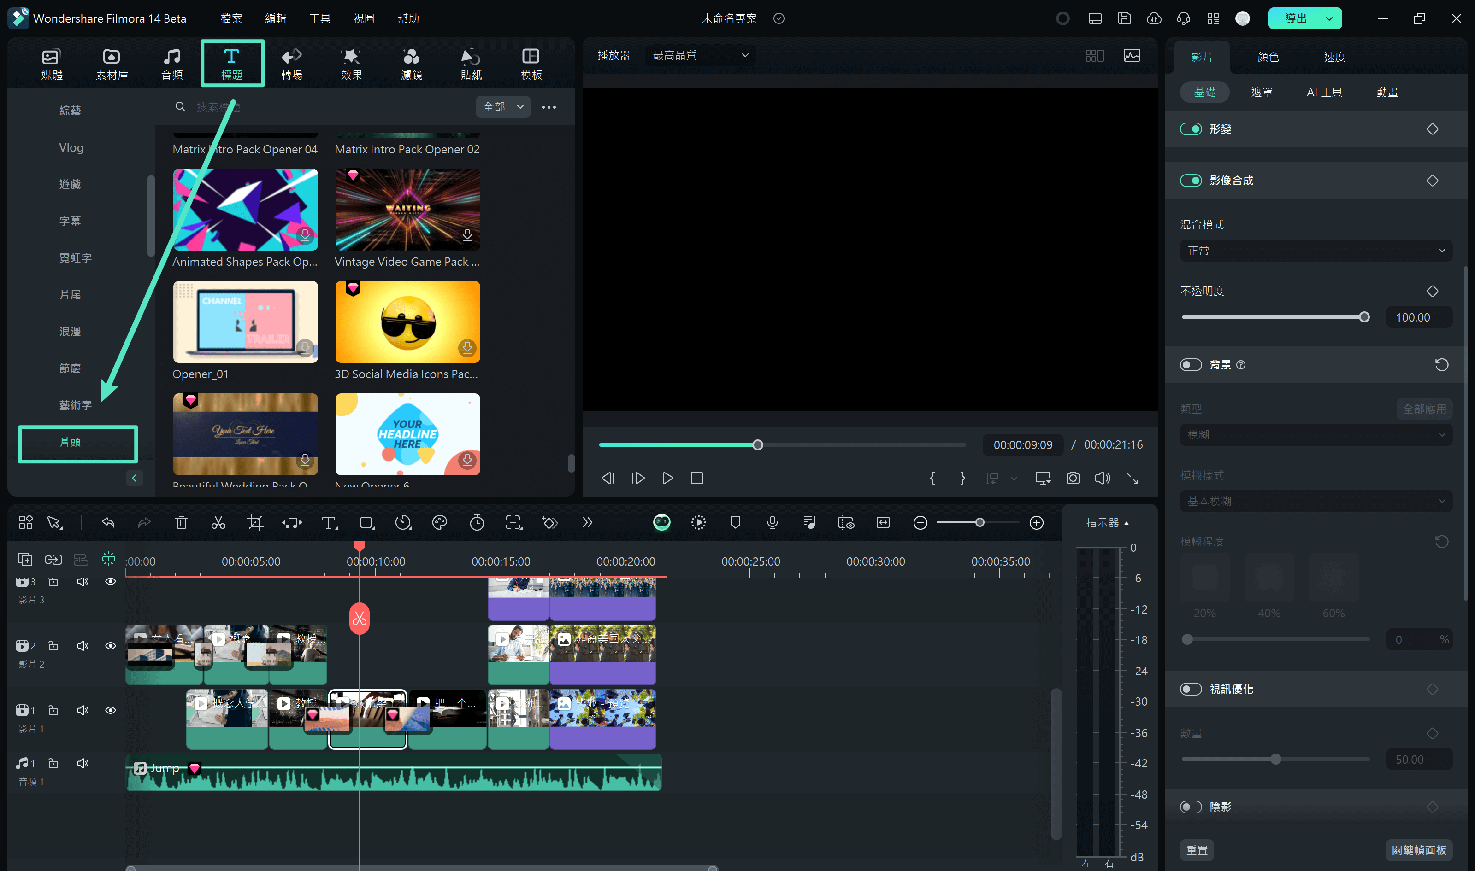Click the marker shield icon in toolbar

(735, 522)
